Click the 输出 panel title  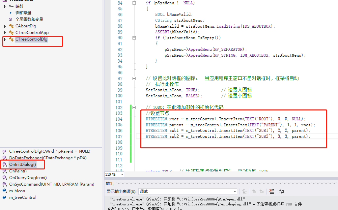[109, 184]
